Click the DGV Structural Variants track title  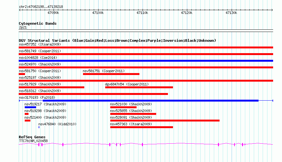pos(118,40)
